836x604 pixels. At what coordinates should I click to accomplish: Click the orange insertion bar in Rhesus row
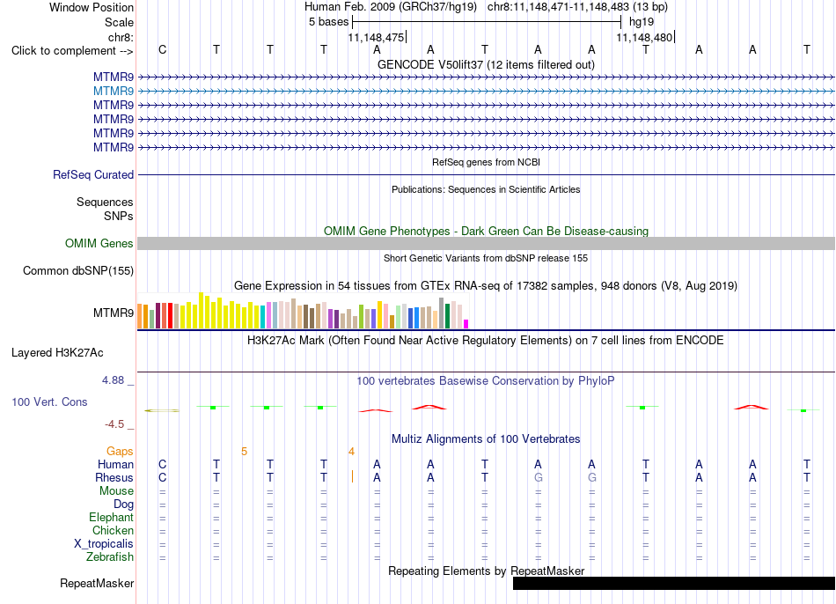(352, 476)
